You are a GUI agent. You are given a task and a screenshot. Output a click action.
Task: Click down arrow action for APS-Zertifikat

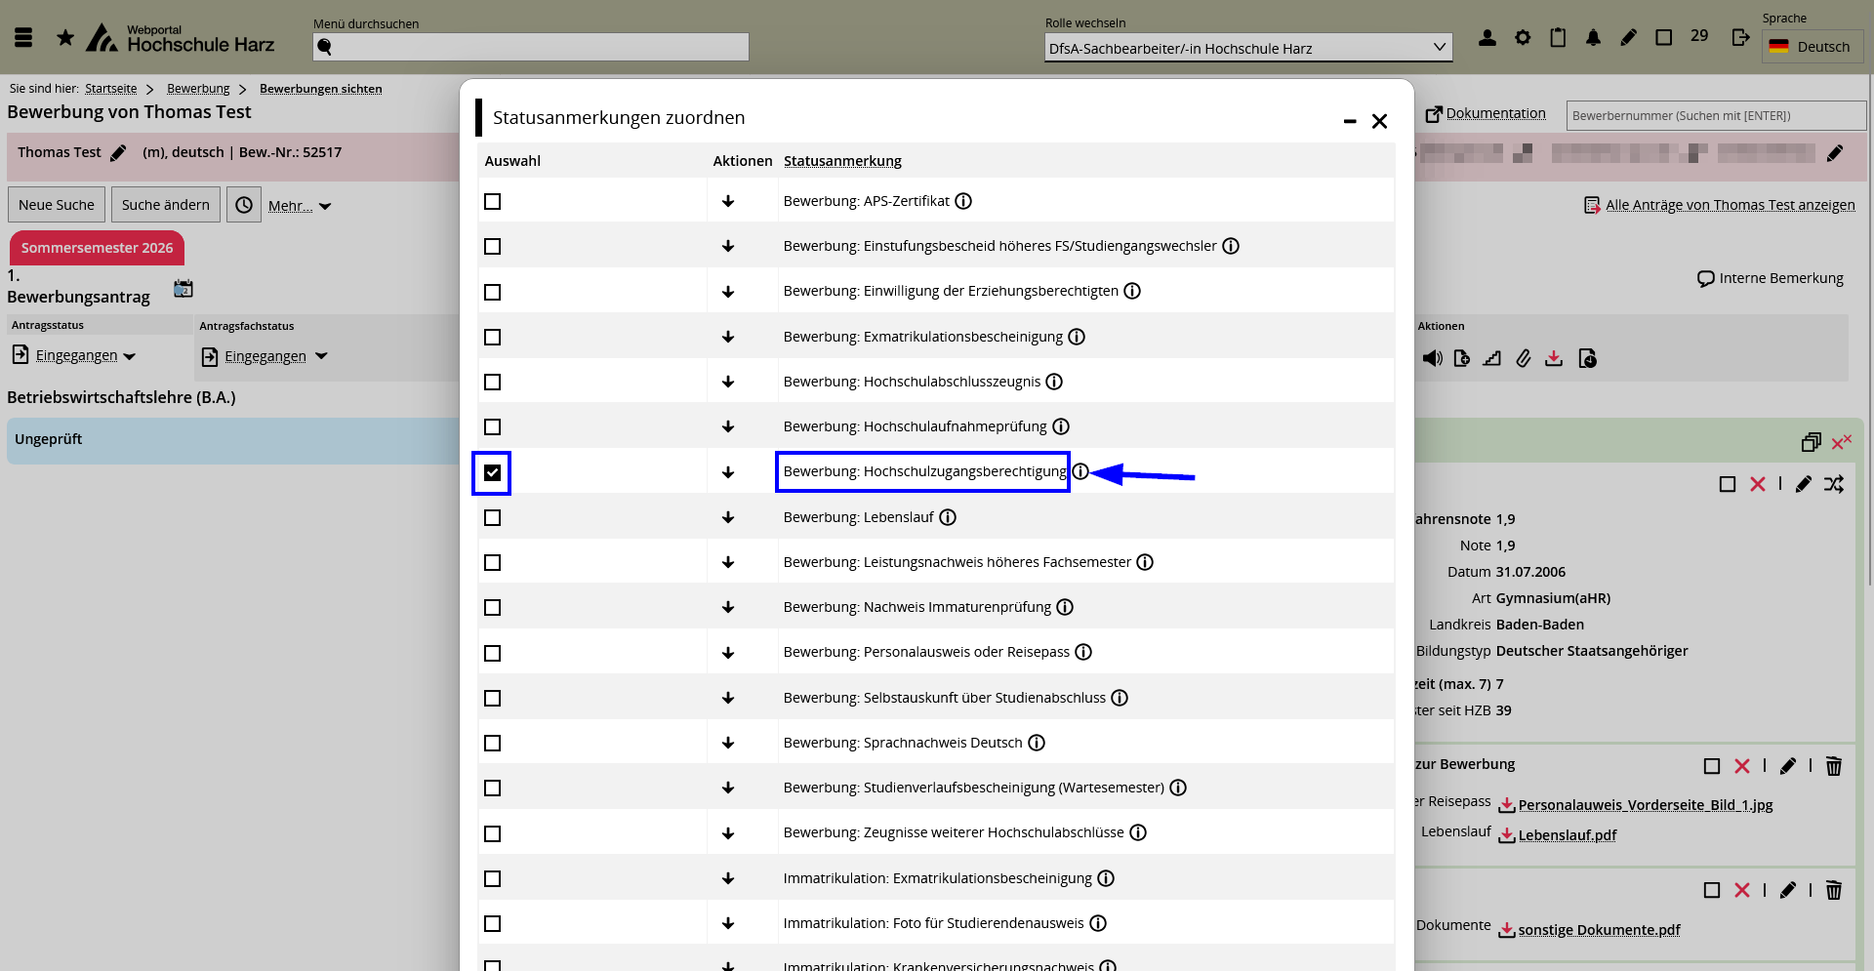point(728,202)
